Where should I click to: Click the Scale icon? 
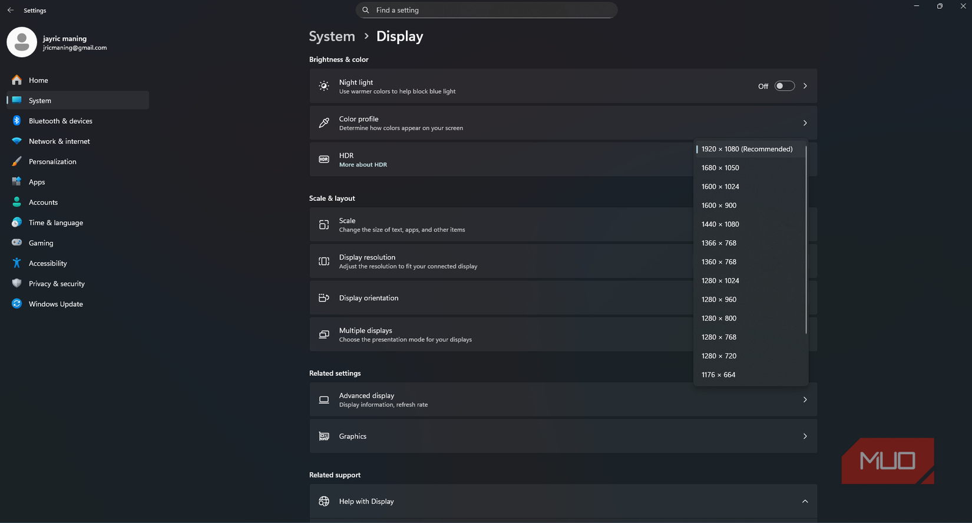point(324,224)
